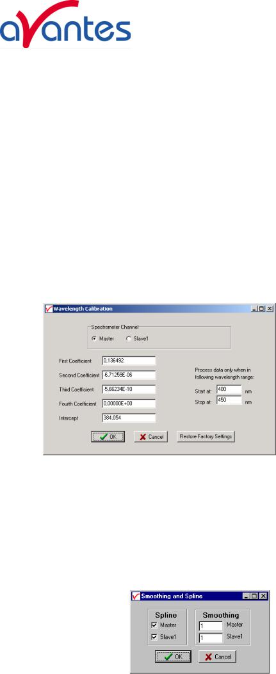Confirm Wavelength Calibration with OK
This screenshot has width=276, height=674.
click(108, 437)
